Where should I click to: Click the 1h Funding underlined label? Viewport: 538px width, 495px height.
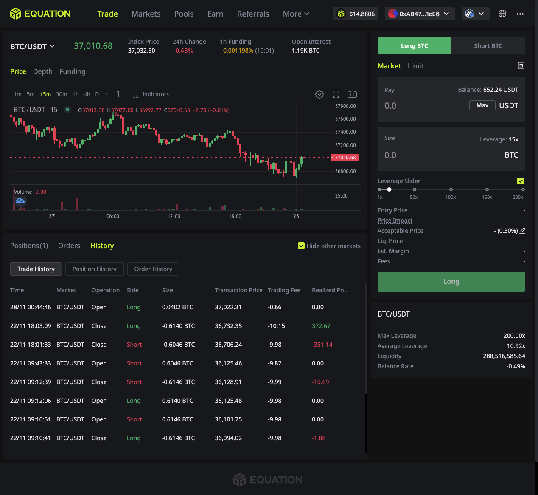[235, 42]
